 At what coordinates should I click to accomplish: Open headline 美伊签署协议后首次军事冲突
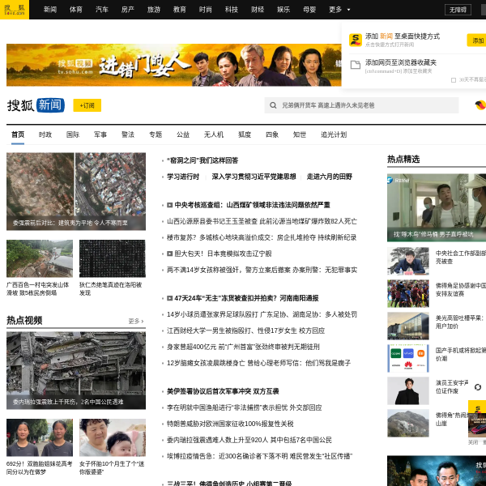[223, 391]
